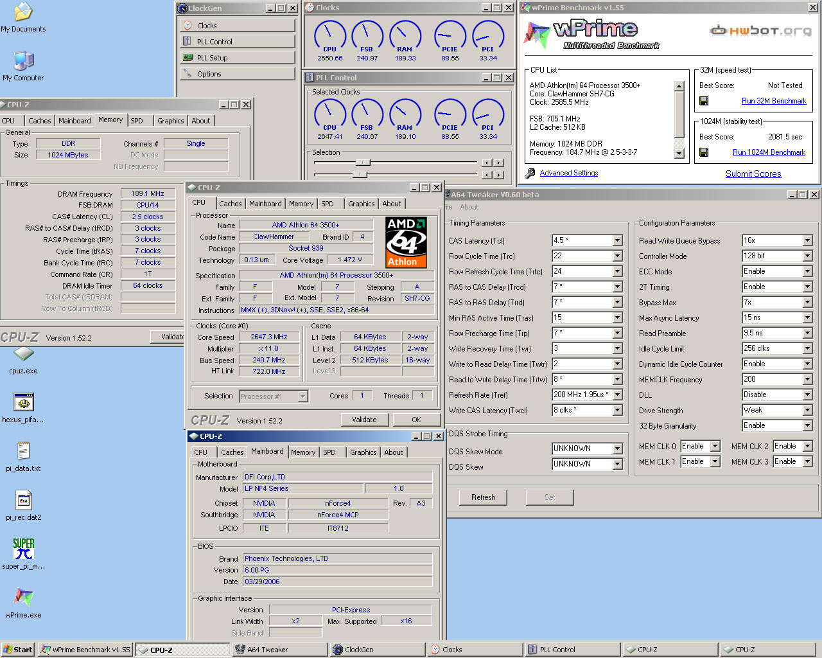The width and height of the screenshot is (822, 658).
Task: Click Submit Scores link
Action: (753, 173)
